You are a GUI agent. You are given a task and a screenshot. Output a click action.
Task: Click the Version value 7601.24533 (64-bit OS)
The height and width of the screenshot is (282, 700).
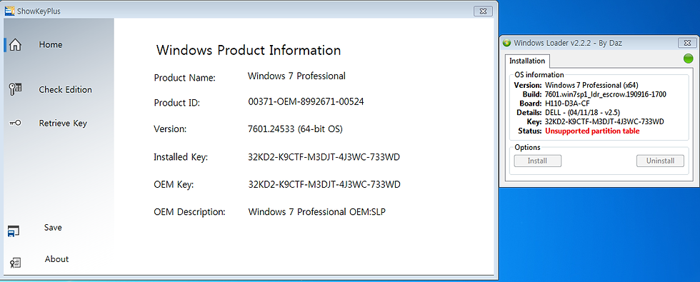pyautogui.click(x=295, y=129)
